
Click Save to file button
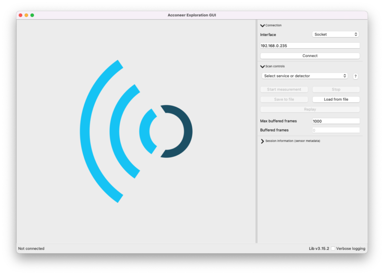[284, 99]
